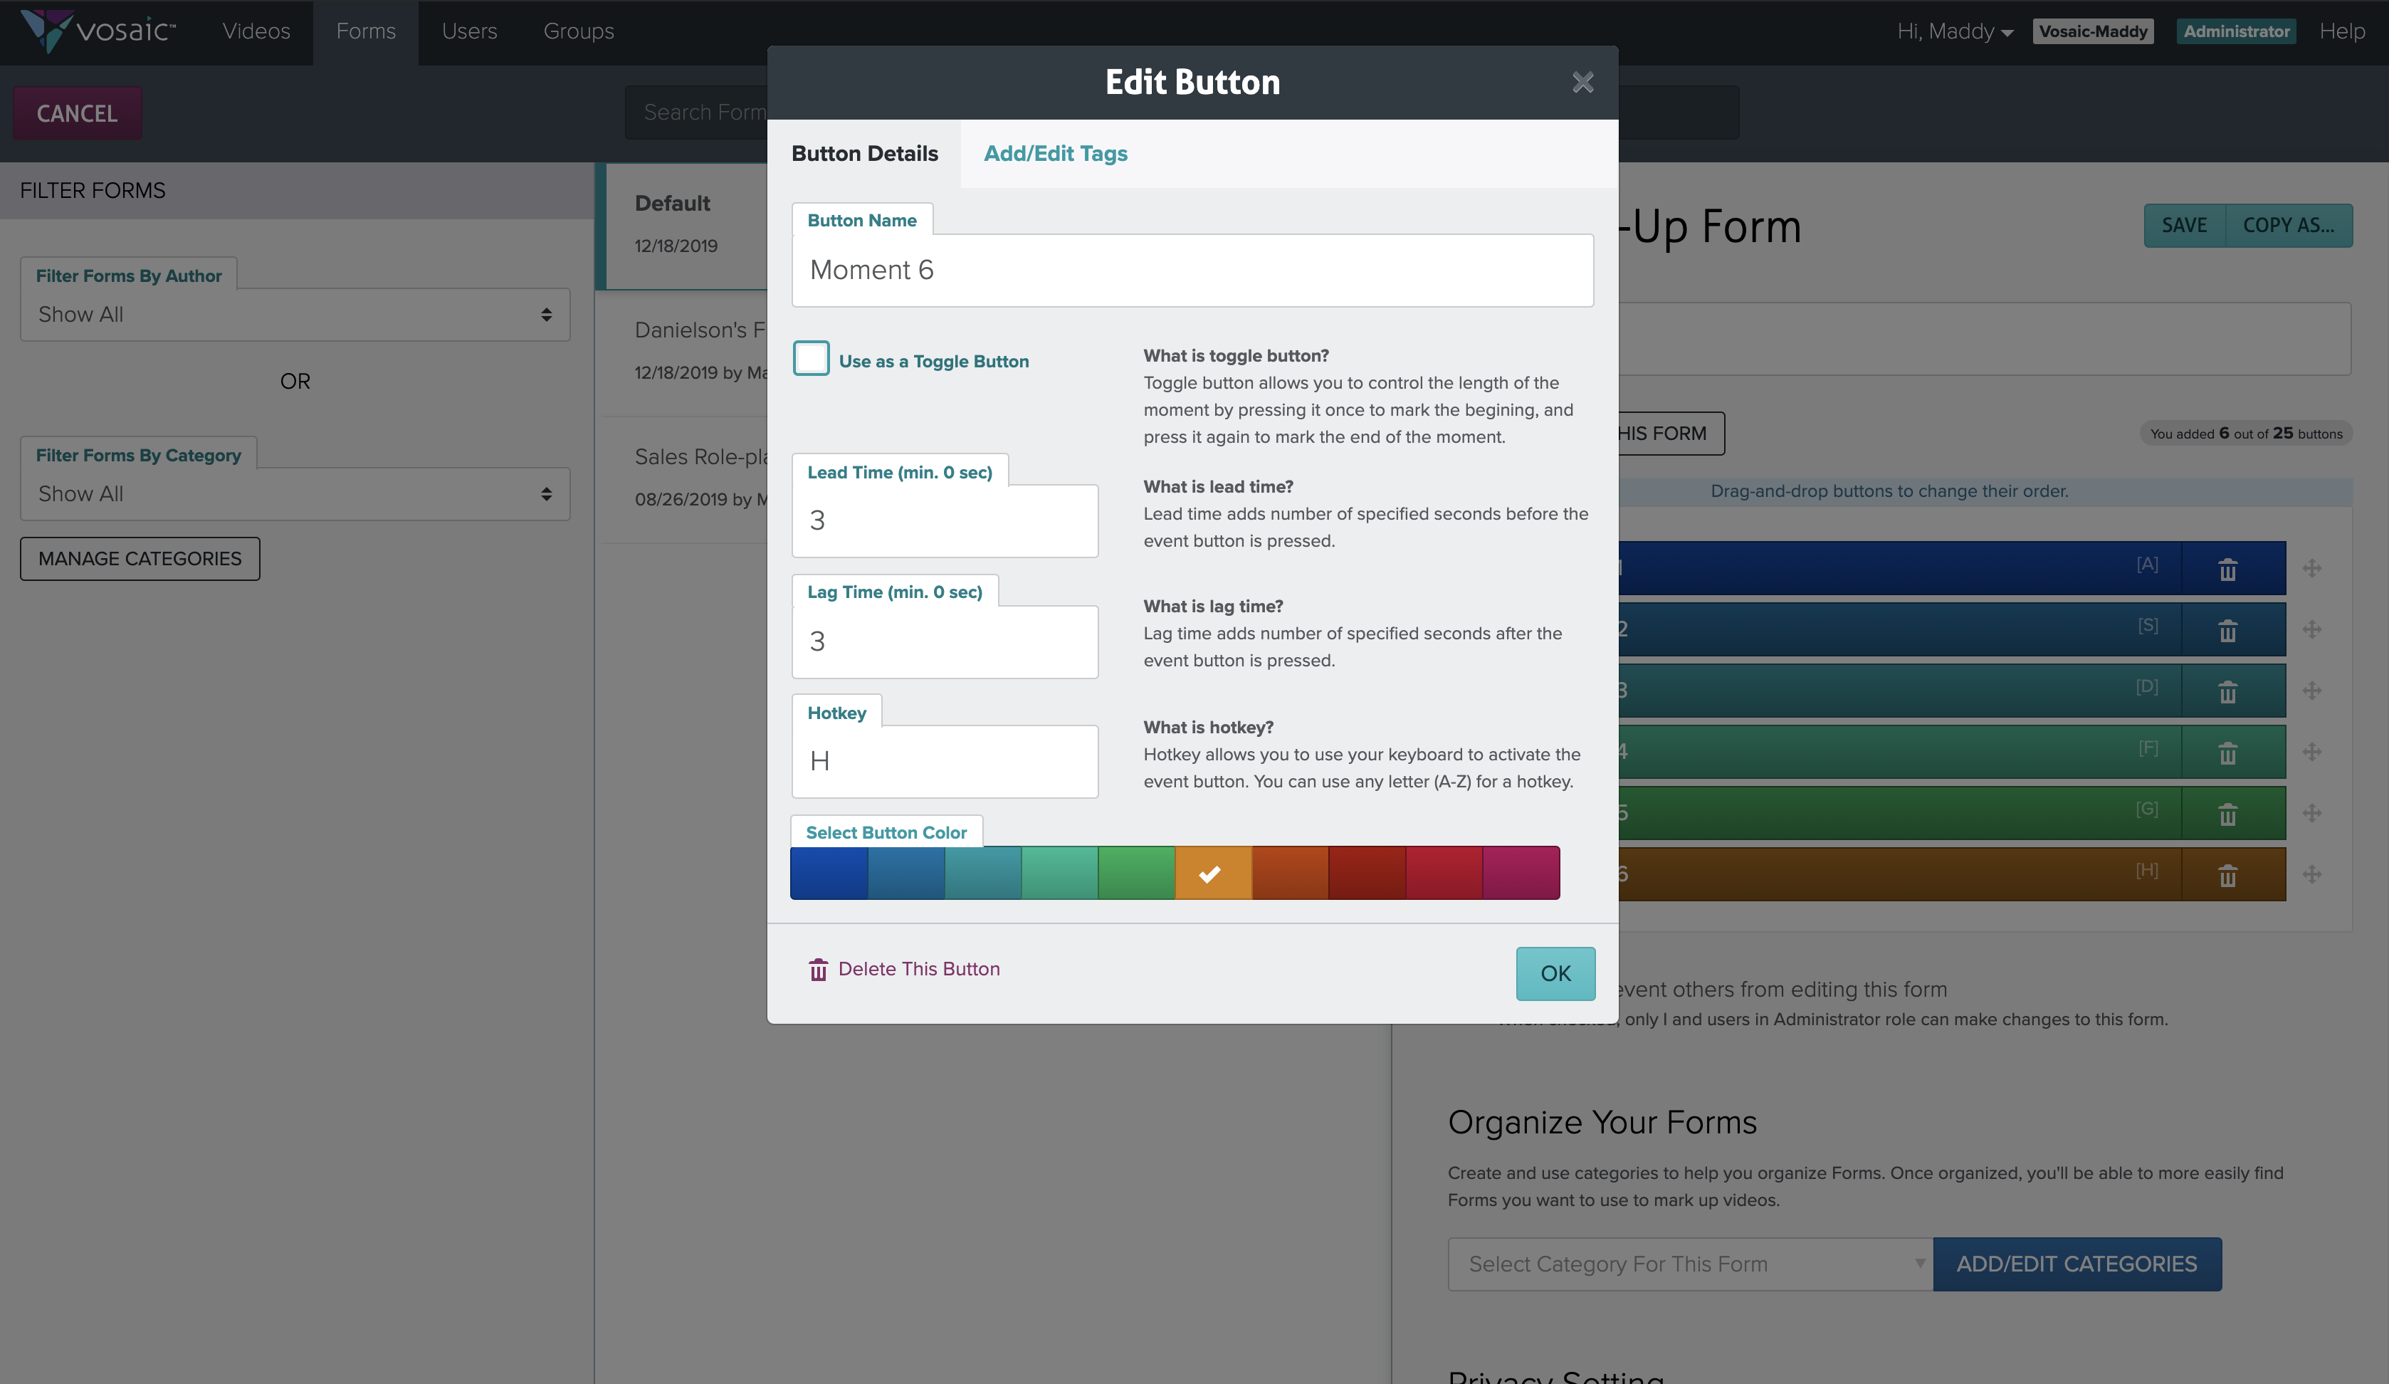The width and height of the screenshot is (2389, 1384).
Task: Select the mint green color swatch
Action: 1059,873
